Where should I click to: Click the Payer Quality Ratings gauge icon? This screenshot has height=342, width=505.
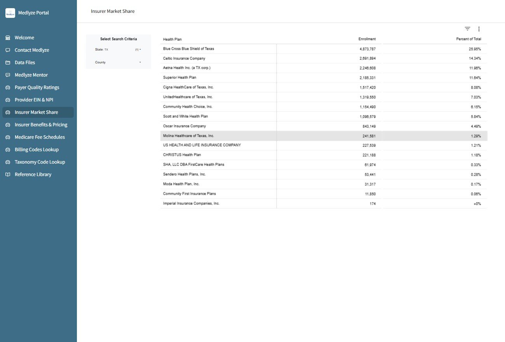[7, 87]
